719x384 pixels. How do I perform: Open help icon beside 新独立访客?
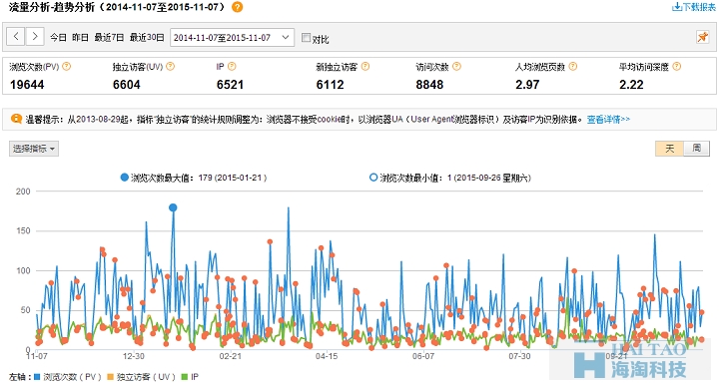coord(365,67)
